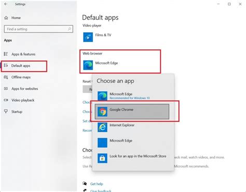The width and height of the screenshot is (246, 192).
Task: Click the Apps & features list icon
Action: [6, 54]
